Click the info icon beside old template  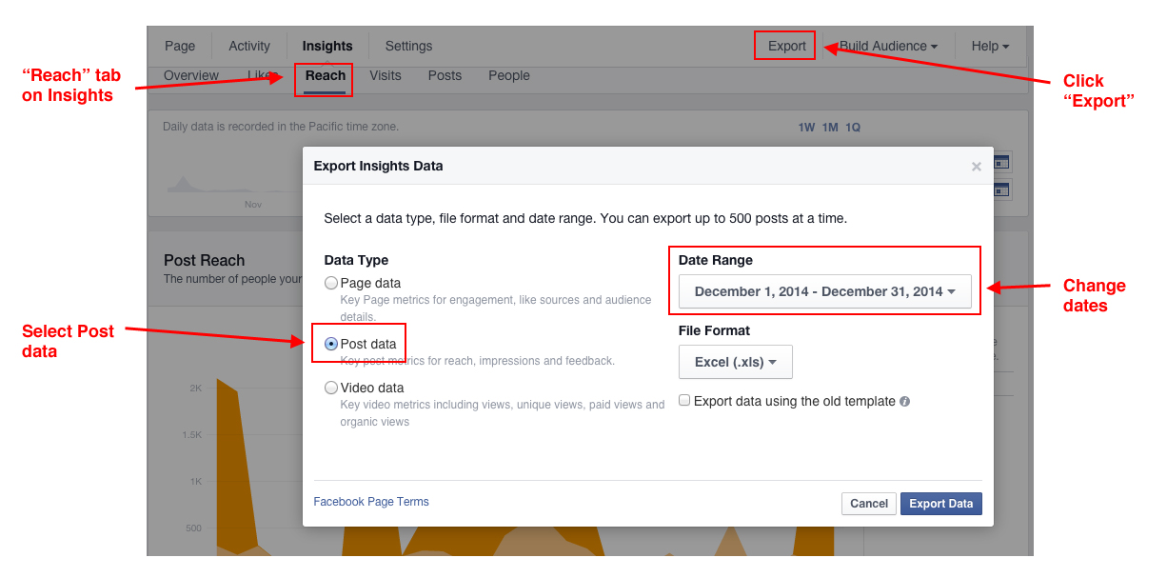pos(904,402)
